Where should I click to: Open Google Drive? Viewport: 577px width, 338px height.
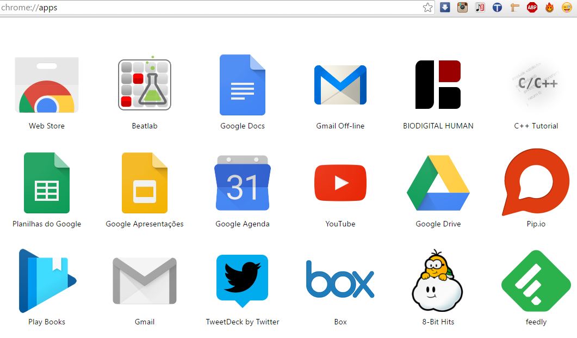tap(438, 183)
